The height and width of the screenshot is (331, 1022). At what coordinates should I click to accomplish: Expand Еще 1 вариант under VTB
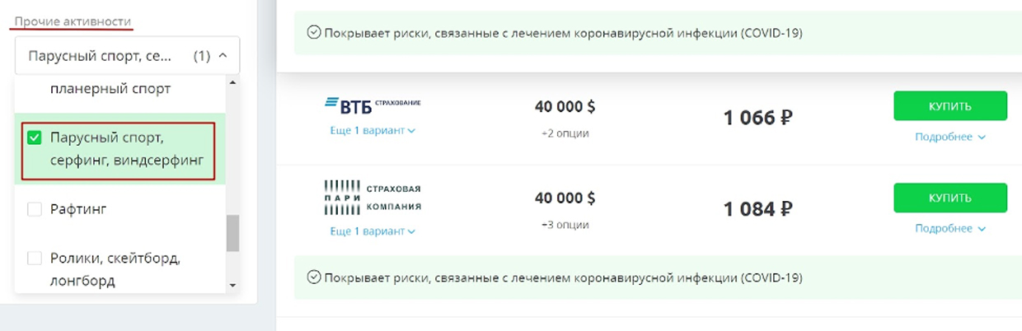(x=373, y=130)
